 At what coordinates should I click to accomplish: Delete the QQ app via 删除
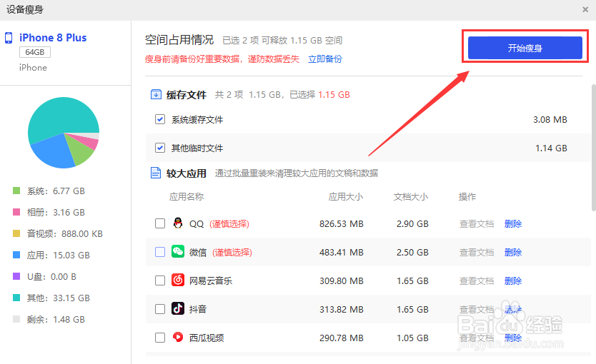[x=513, y=224]
